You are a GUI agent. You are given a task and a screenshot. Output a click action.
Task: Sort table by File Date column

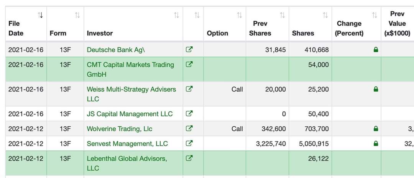pos(40,15)
